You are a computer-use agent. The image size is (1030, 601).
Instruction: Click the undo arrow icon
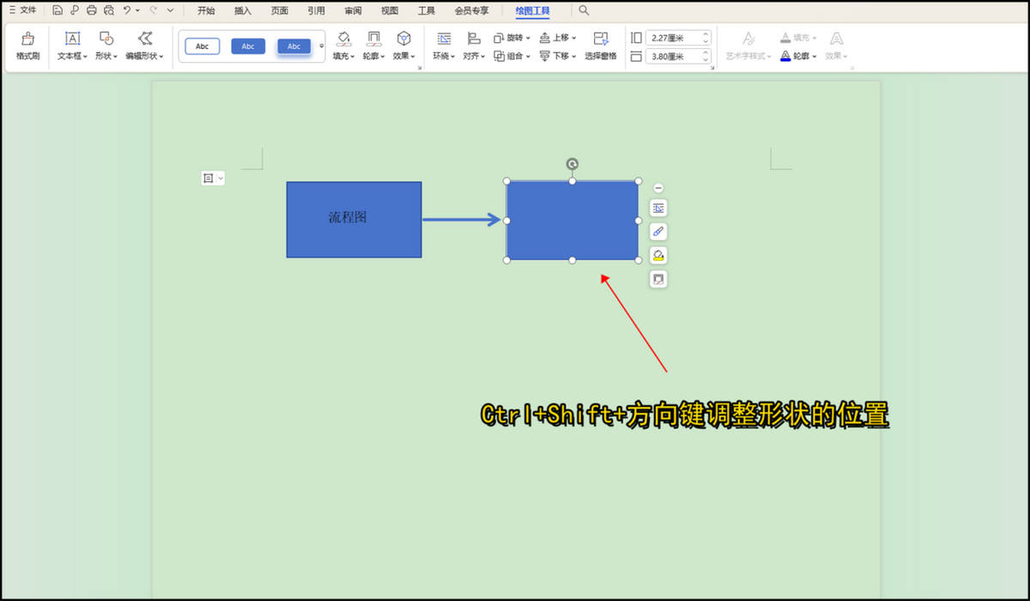click(127, 10)
